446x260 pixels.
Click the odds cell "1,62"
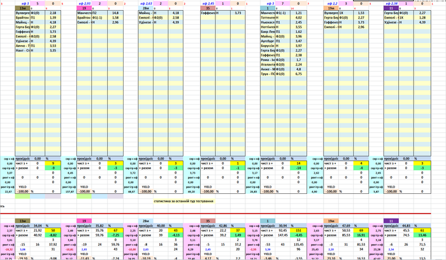coord(299,32)
